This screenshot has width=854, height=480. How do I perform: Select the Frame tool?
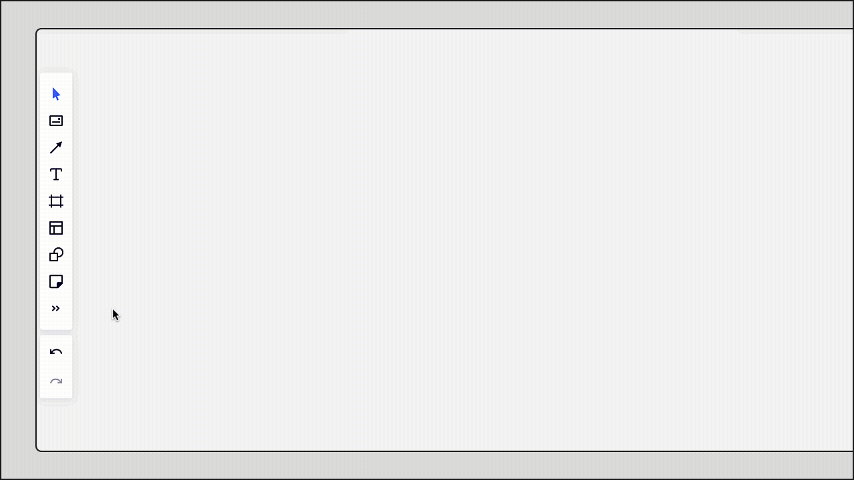click(56, 201)
